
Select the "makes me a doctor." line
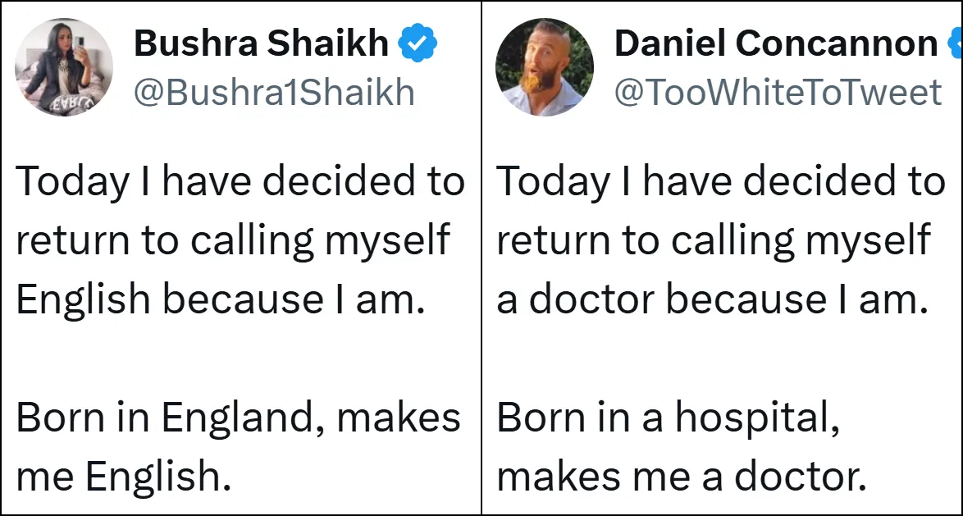(682, 477)
